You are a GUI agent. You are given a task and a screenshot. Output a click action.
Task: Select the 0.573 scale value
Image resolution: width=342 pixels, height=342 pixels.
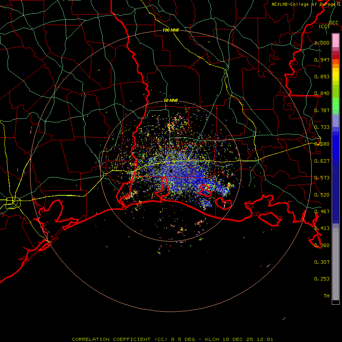coord(322,178)
